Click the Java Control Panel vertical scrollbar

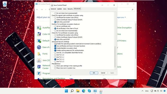click(x=115, y=57)
